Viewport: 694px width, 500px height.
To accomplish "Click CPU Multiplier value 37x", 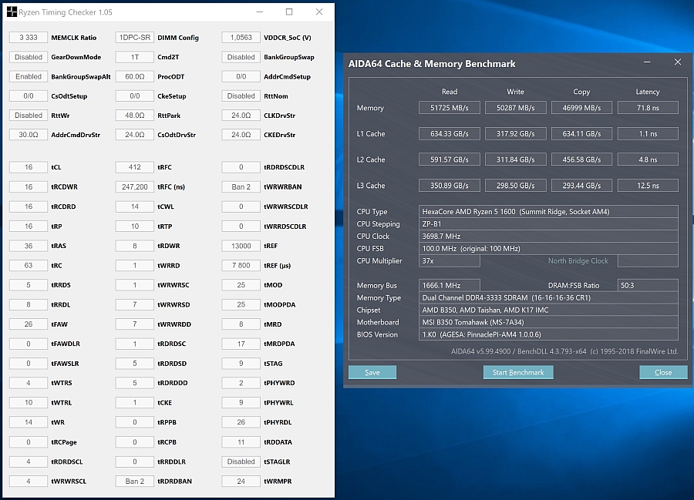I will [x=450, y=261].
